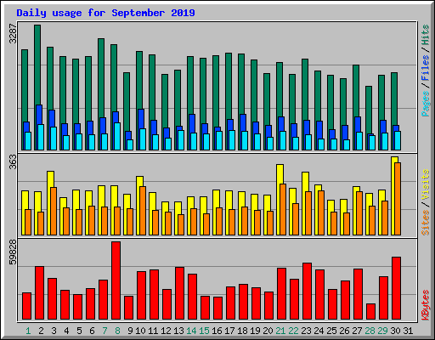Viewport: 435px width, 340px height.
Task: Click day label 19 on the x-axis
Action: 255,331
